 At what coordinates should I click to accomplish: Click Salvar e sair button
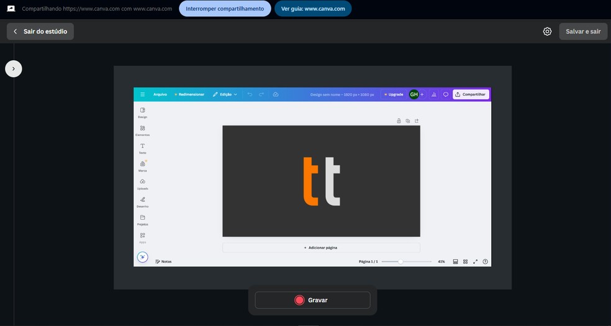583,32
